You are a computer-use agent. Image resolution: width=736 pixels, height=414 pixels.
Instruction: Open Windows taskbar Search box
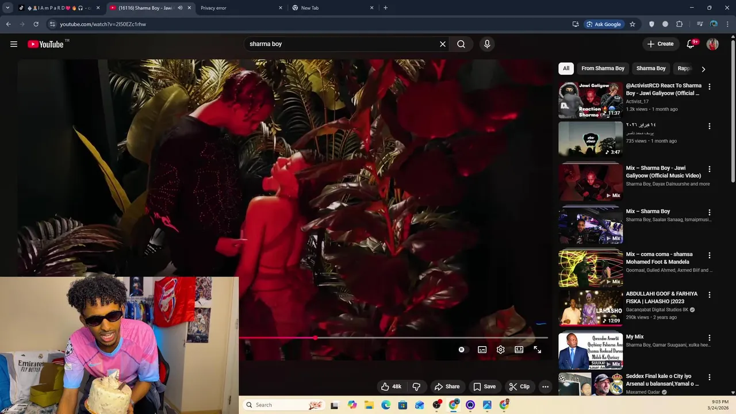pyautogui.click(x=284, y=405)
